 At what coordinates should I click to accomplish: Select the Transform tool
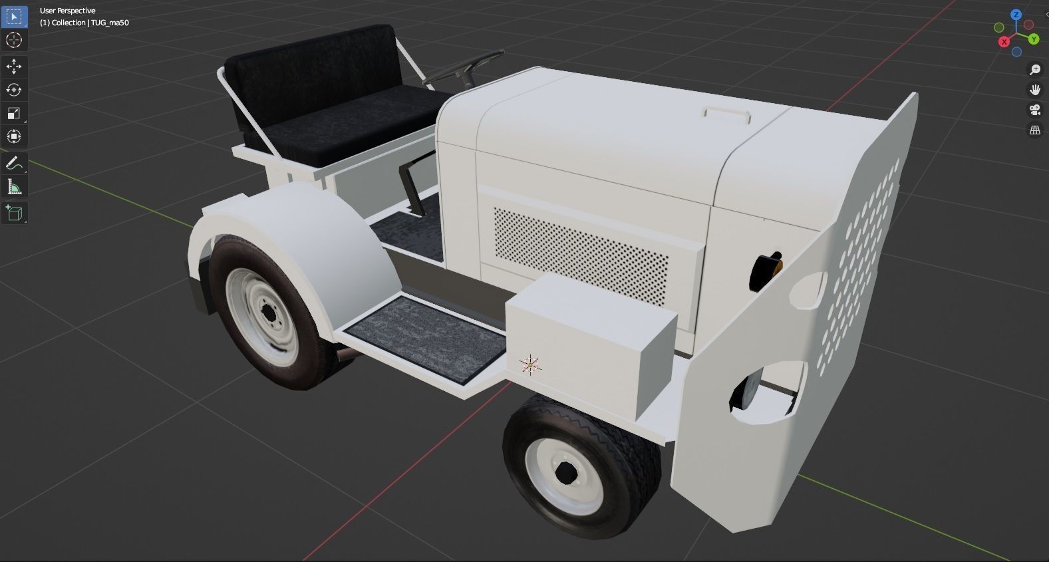coord(14,136)
